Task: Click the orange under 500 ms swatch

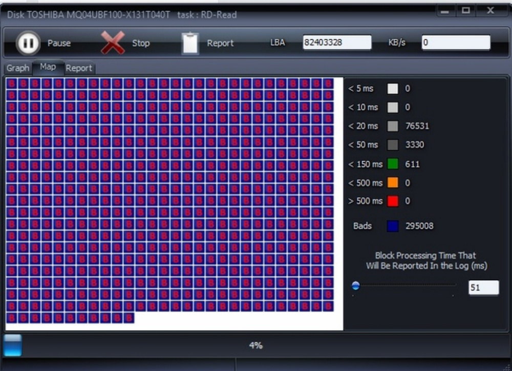Action: pyautogui.click(x=393, y=183)
